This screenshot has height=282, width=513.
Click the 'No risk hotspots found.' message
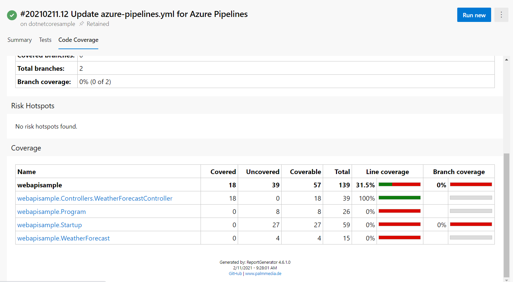[46, 127]
